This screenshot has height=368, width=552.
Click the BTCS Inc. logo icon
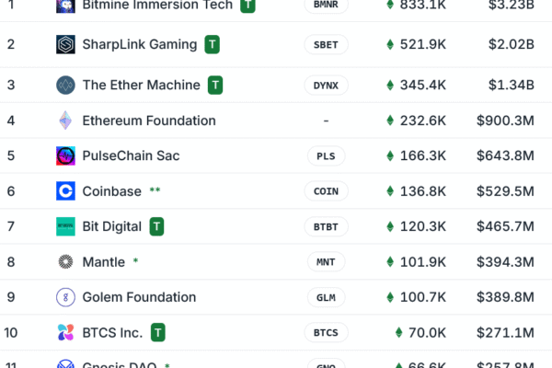[x=66, y=332]
